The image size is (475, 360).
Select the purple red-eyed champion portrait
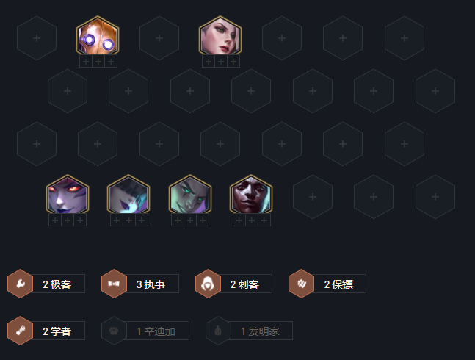pos(68,195)
